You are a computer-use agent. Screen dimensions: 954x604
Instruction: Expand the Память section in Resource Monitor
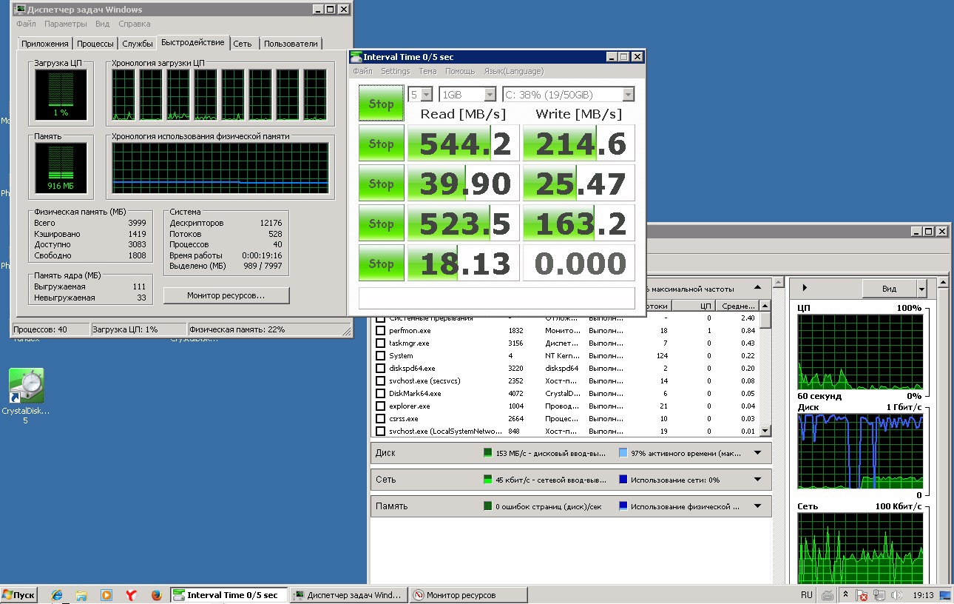pyautogui.click(x=757, y=506)
